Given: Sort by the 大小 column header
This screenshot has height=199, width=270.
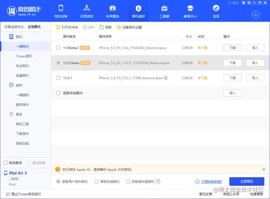Looking at the screenshot, I should coord(189,36).
